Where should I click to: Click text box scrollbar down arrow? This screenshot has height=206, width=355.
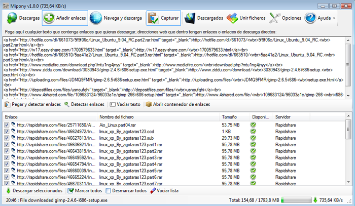pyautogui.click(x=348, y=96)
